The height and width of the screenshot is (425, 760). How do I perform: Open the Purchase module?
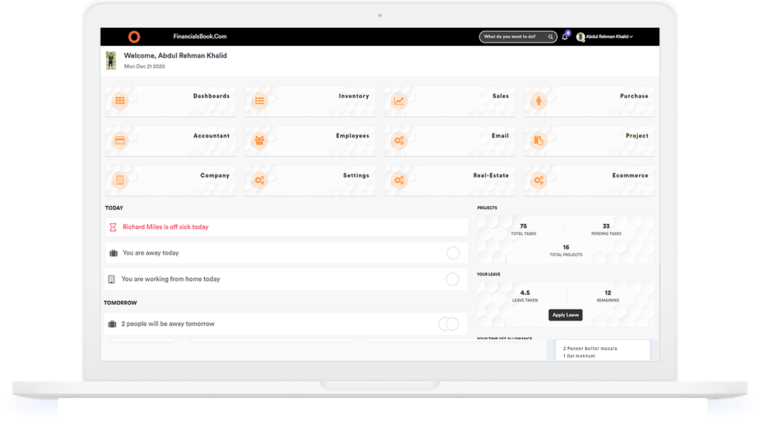click(x=589, y=101)
